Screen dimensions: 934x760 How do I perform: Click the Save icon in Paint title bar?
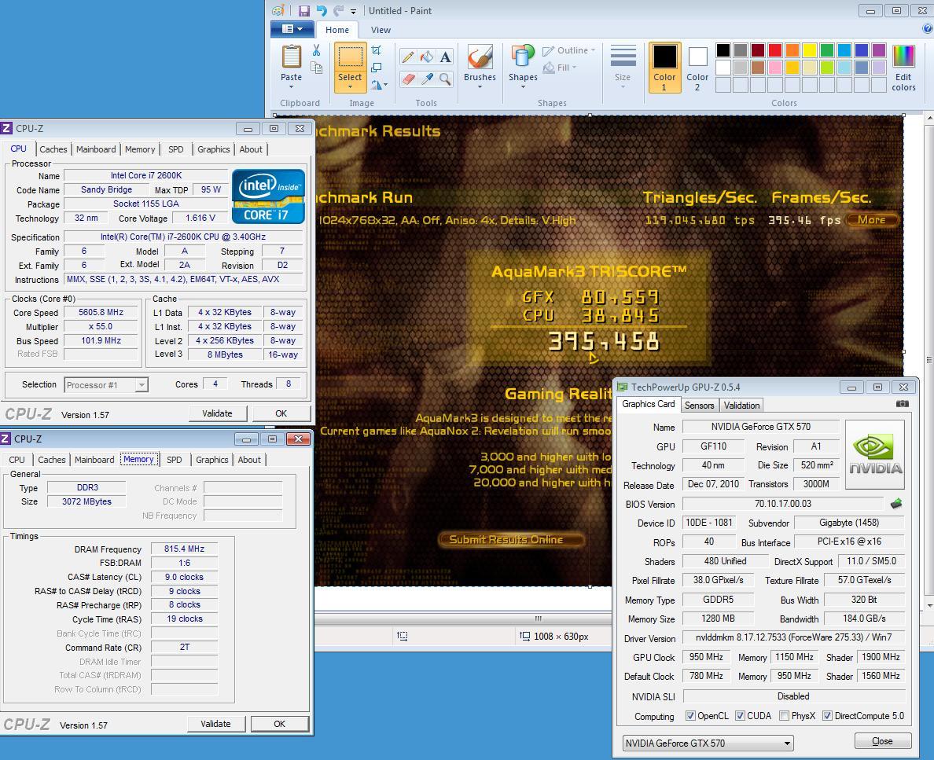[x=303, y=11]
